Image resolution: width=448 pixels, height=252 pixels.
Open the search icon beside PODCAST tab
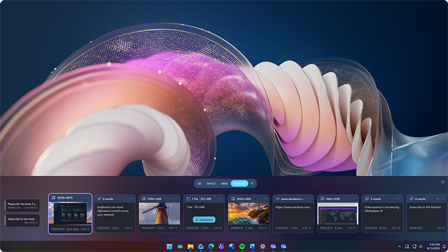tap(253, 184)
